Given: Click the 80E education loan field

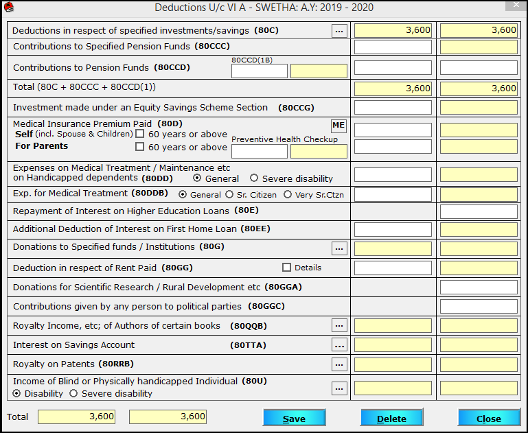Looking at the screenshot, I should [479, 212].
